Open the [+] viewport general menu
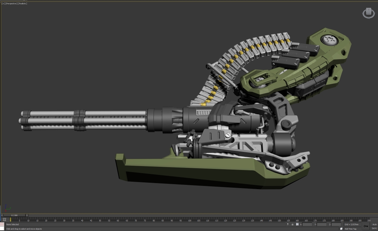The image size is (378, 231). (3, 4)
